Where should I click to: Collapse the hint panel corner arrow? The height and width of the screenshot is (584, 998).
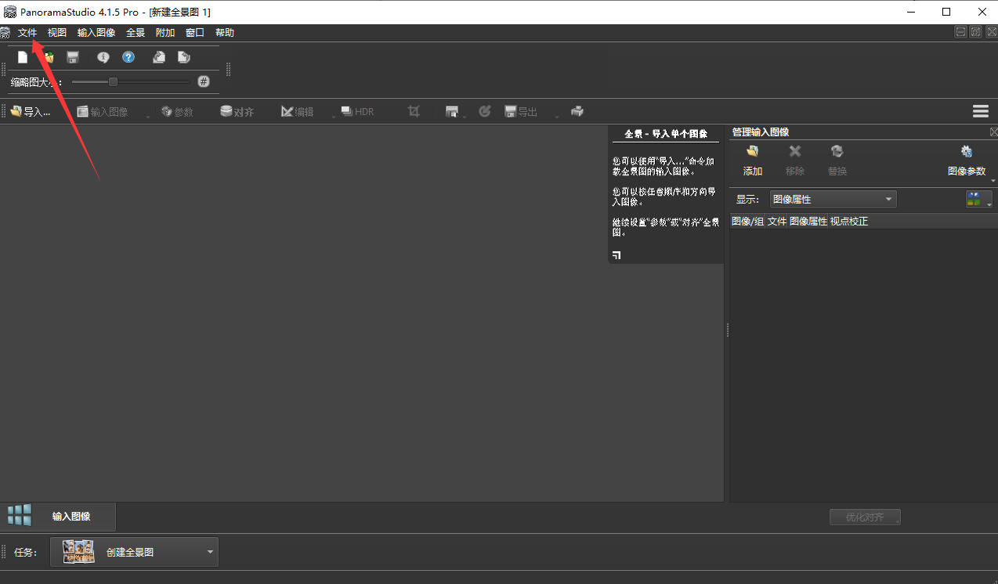pos(617,255)
